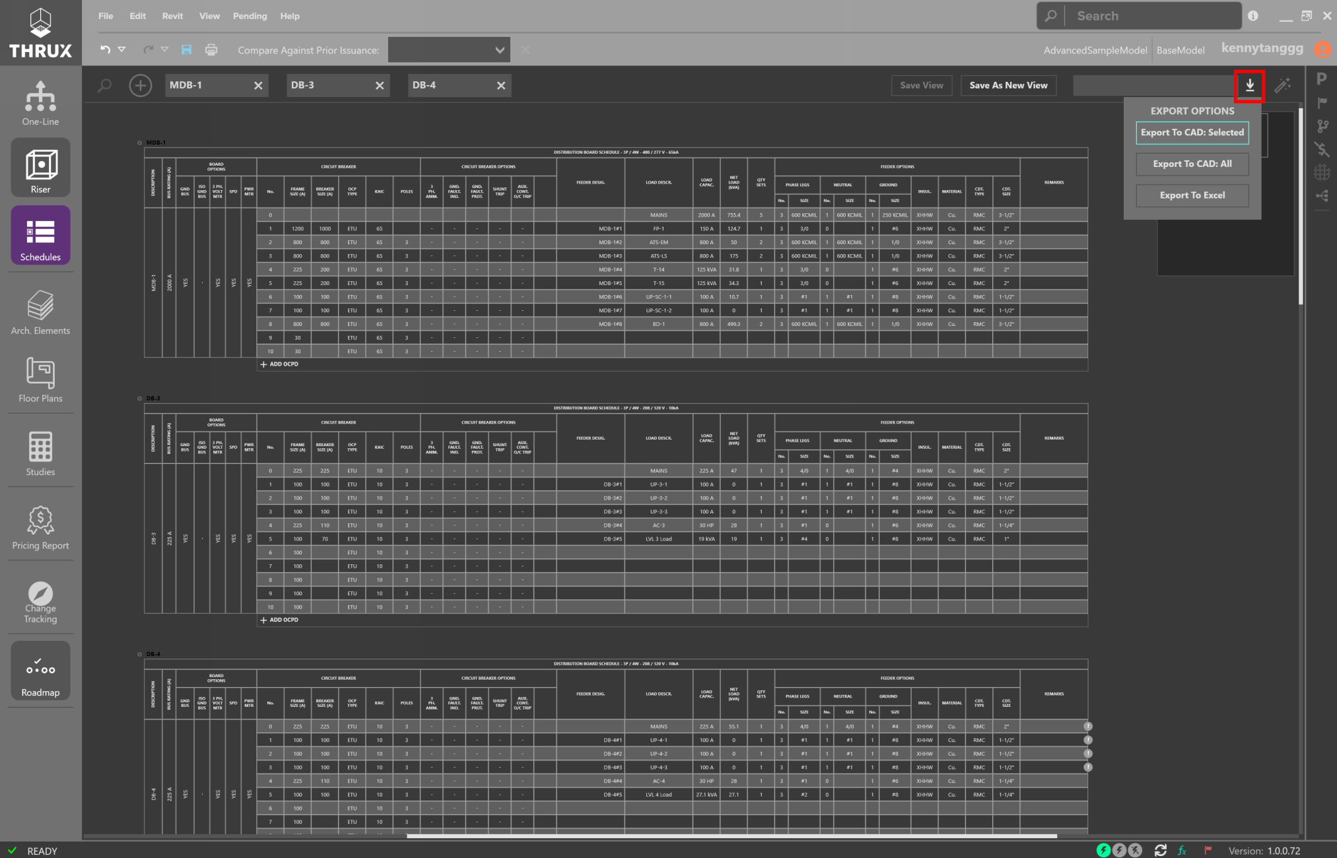Click the flag icon on right rail
The width and height of the screenshot is (1337, 858).
coord(1322,103)
